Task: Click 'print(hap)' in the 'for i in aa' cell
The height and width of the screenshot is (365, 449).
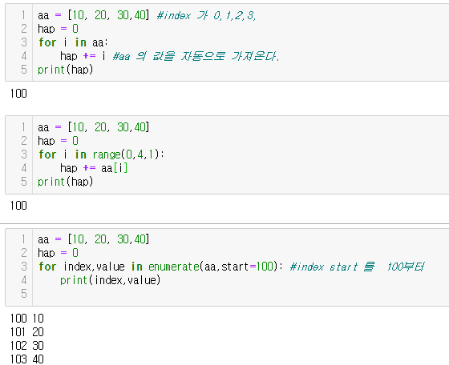Action: (65, 70)
